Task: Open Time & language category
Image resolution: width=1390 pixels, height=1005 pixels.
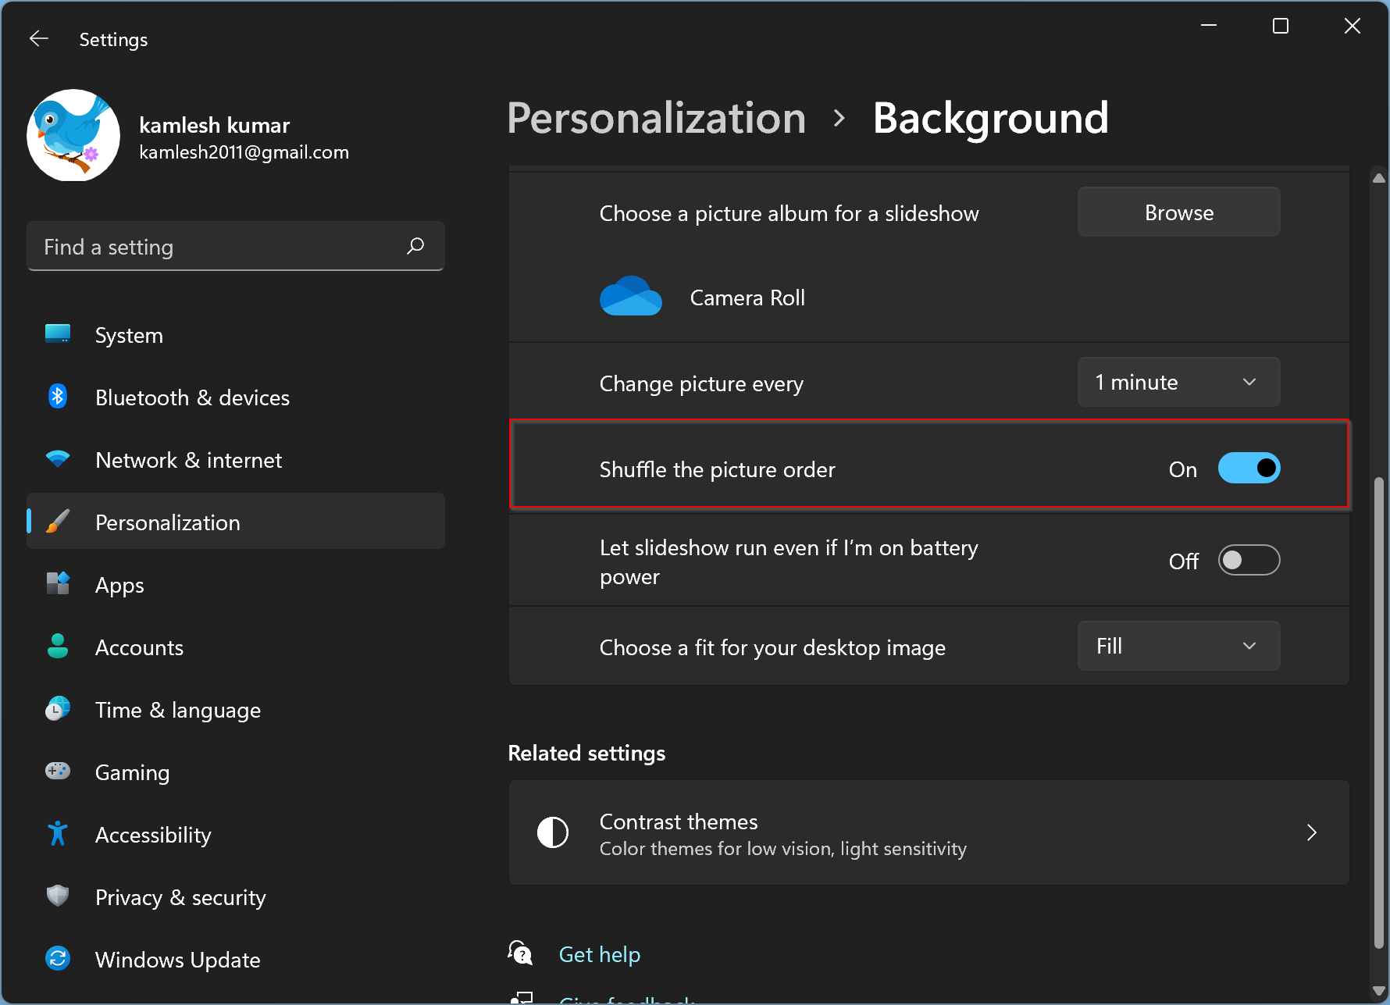Action: [236, 708]
